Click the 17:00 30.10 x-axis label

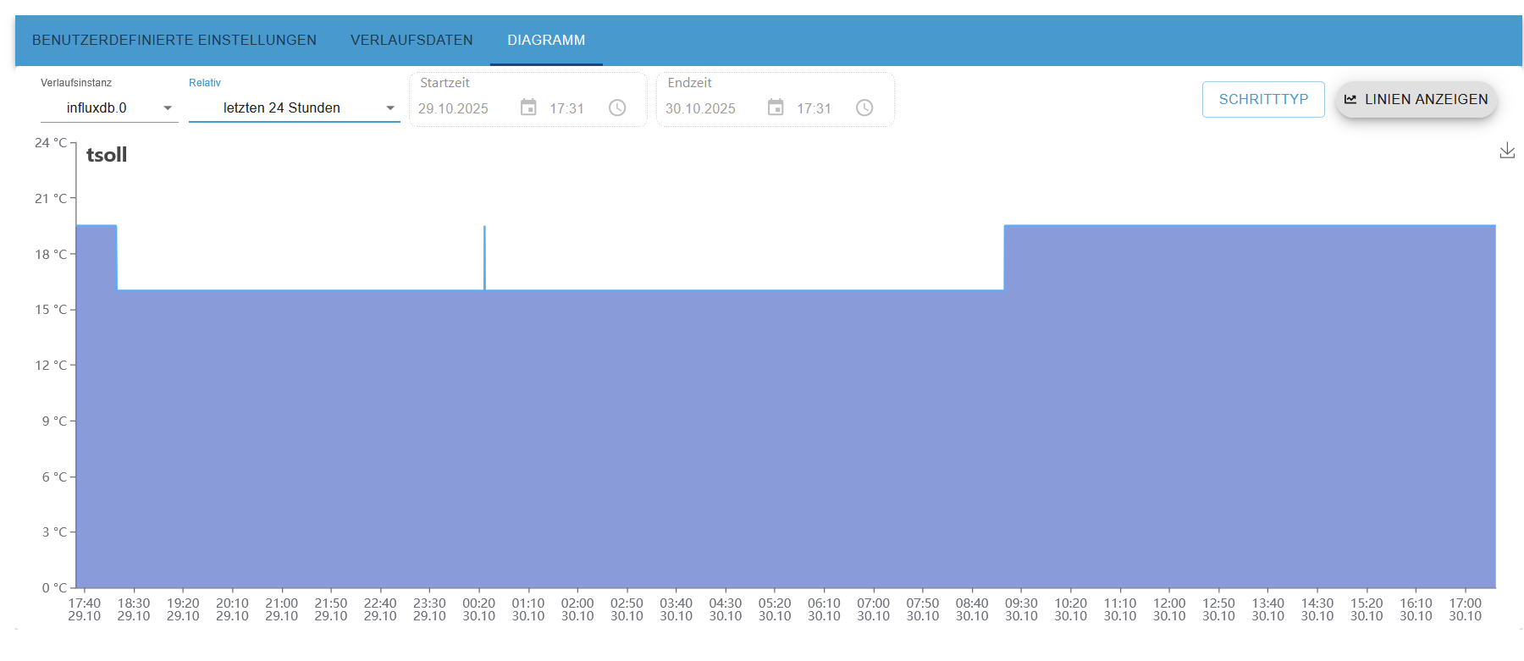coord(1466,609)
